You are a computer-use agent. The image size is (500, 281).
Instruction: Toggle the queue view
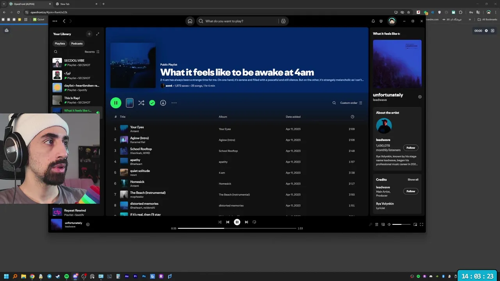377,224
